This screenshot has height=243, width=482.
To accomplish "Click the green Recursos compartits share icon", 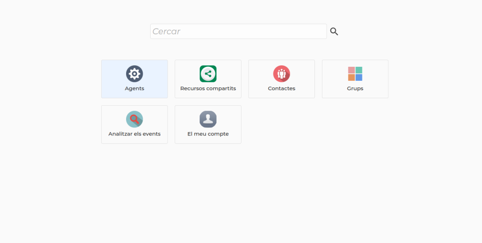I will pos(208,74).
